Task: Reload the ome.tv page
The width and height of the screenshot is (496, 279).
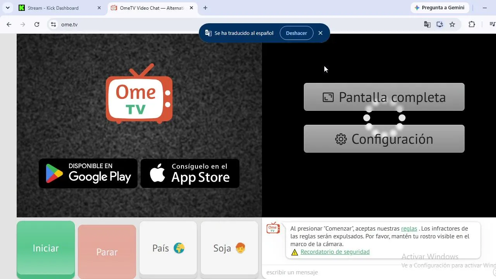Action: click(37, 24)
